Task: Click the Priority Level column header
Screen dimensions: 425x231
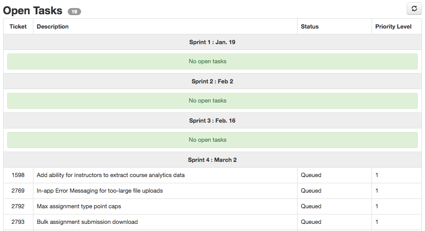Action: click(x=393, y=27)
